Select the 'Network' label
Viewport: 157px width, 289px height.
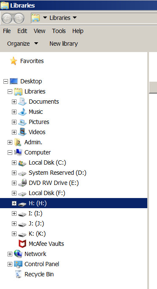coord(36,254)
